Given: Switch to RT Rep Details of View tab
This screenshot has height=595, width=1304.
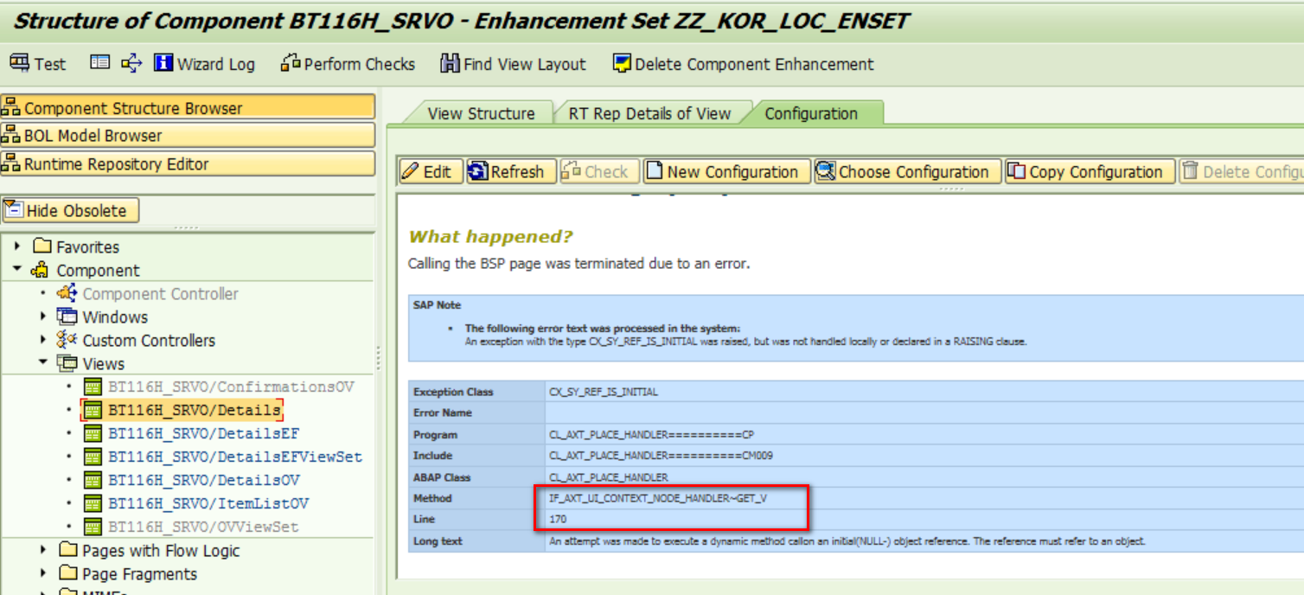Looking at the screenshot, I should tap(649, 113).
